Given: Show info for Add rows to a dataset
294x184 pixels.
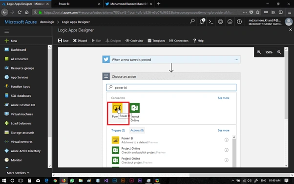Looking at the screenshot, I should [227, 140].
